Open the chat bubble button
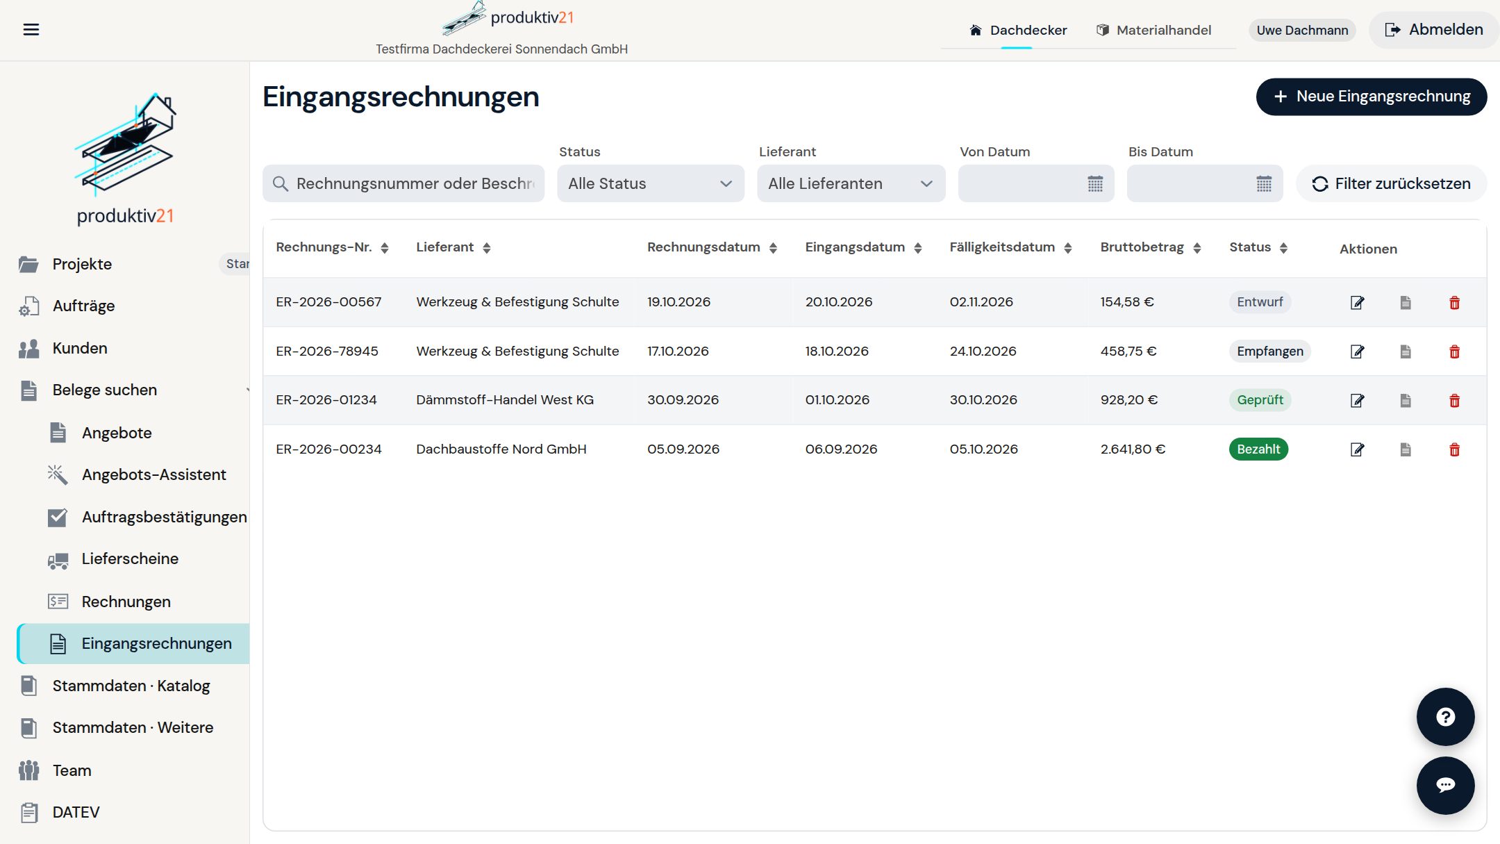1500x844 pixels. [1445, 785]
